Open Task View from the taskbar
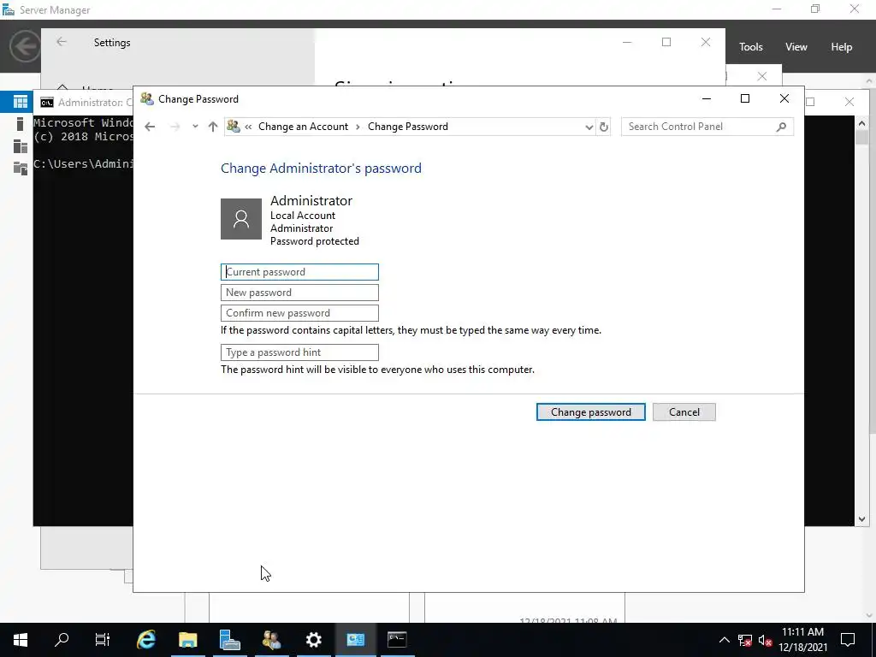876x657 pixels. [x=103, y=640]
